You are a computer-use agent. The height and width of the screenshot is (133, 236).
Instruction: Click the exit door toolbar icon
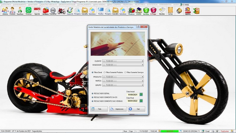[196, 11]
